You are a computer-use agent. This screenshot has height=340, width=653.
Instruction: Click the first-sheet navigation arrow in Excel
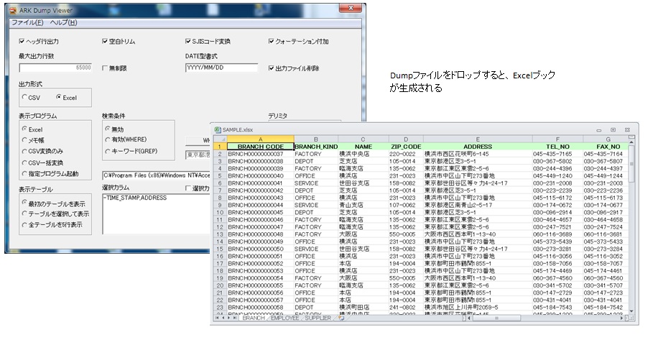click(x=217, y=318)
